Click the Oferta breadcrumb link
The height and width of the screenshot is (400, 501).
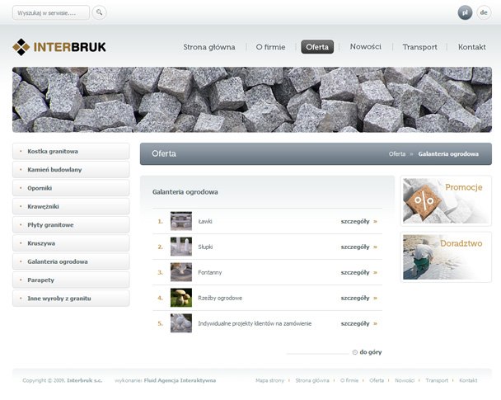click(x=397, y=154)
